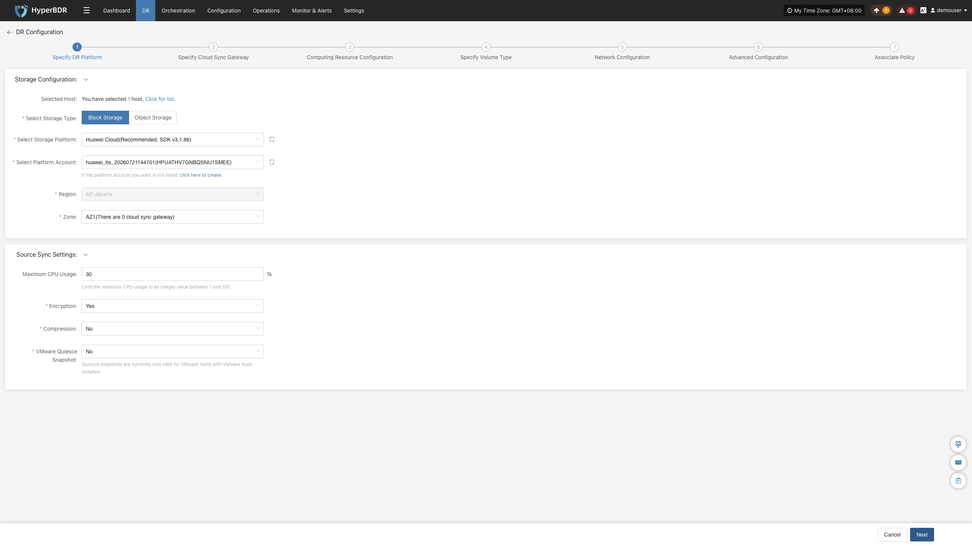Open the 'Click for list' host link
This screenshot has height=546, width=972.
(159, 99)
